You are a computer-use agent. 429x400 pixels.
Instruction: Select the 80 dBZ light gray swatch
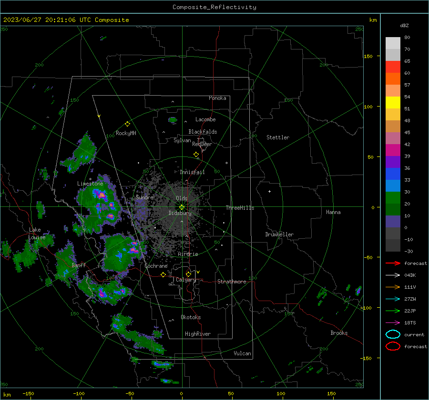393,43
